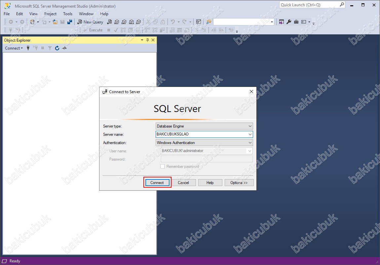
Task: Click the Ready status bar text
Action: tap(15, 261)
